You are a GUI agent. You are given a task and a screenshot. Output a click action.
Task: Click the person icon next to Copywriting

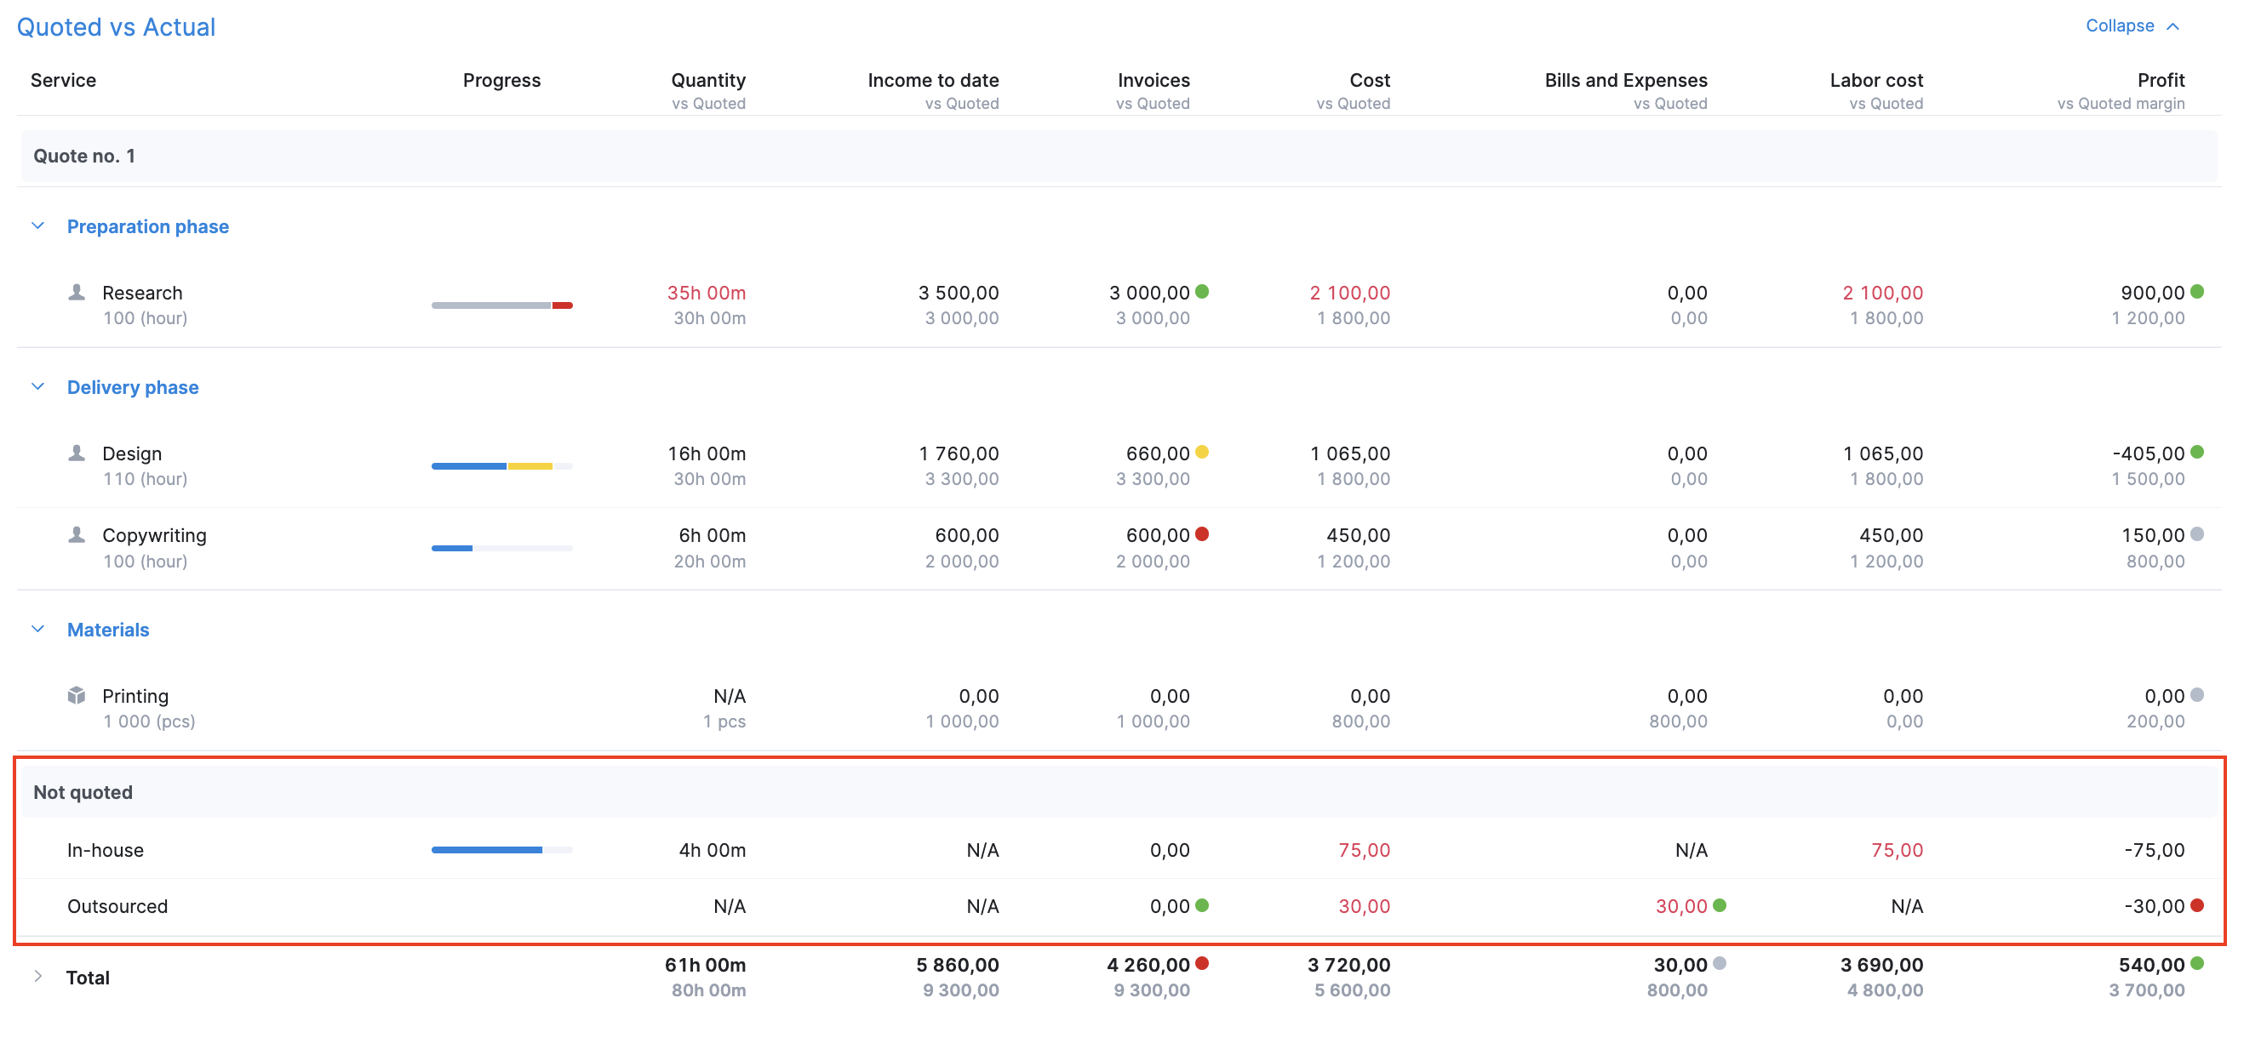[77, 534]
